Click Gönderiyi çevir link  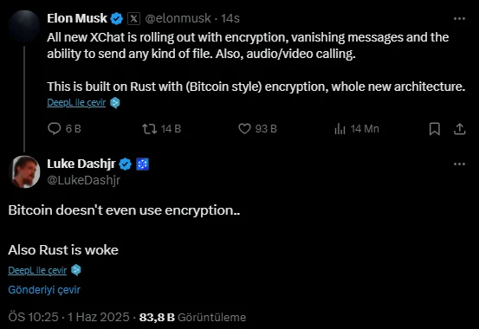click(44, 289)
